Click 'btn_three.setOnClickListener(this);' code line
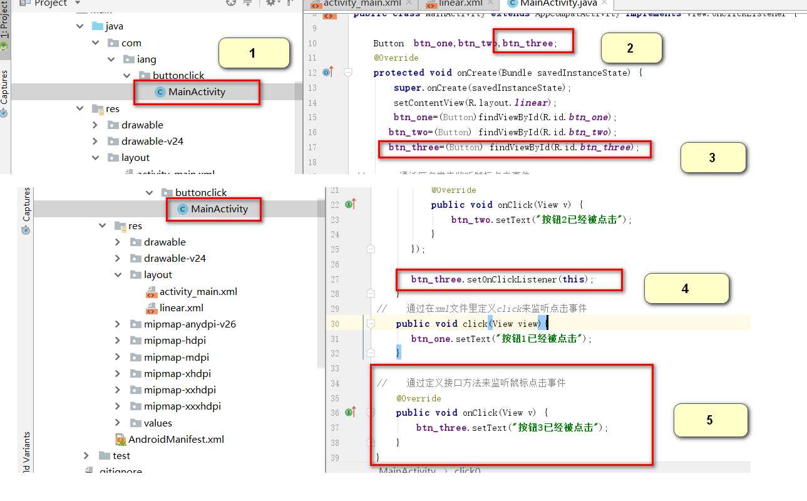807x501 pixels. (503, 279)
